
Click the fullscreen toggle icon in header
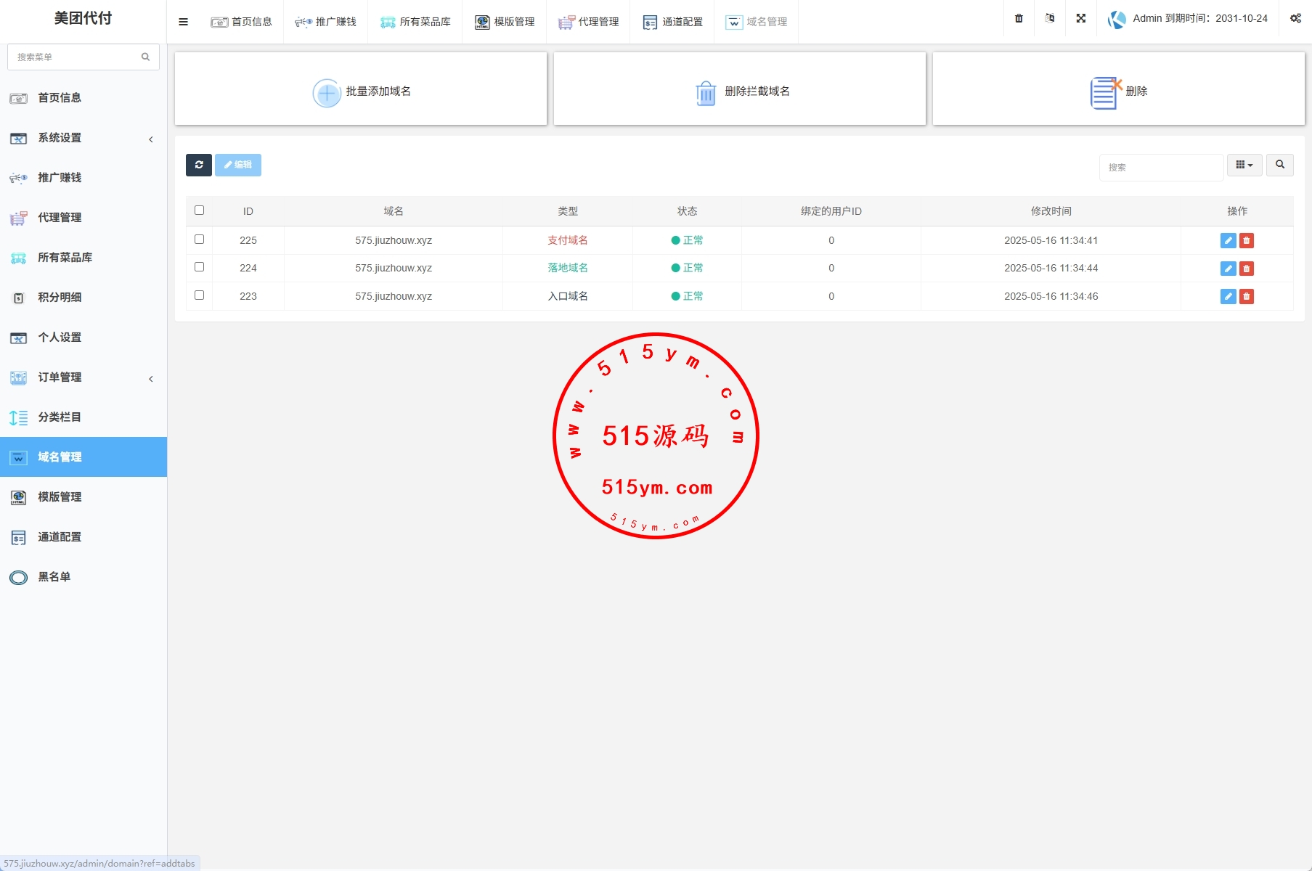[x=1080, y=19]
